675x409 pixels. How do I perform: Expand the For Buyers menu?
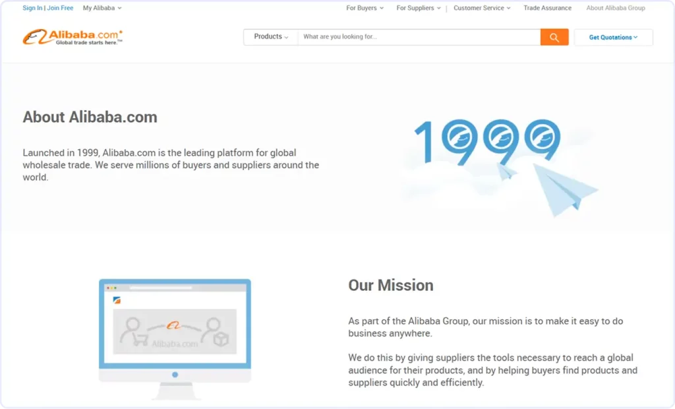[x=365, y=8]
